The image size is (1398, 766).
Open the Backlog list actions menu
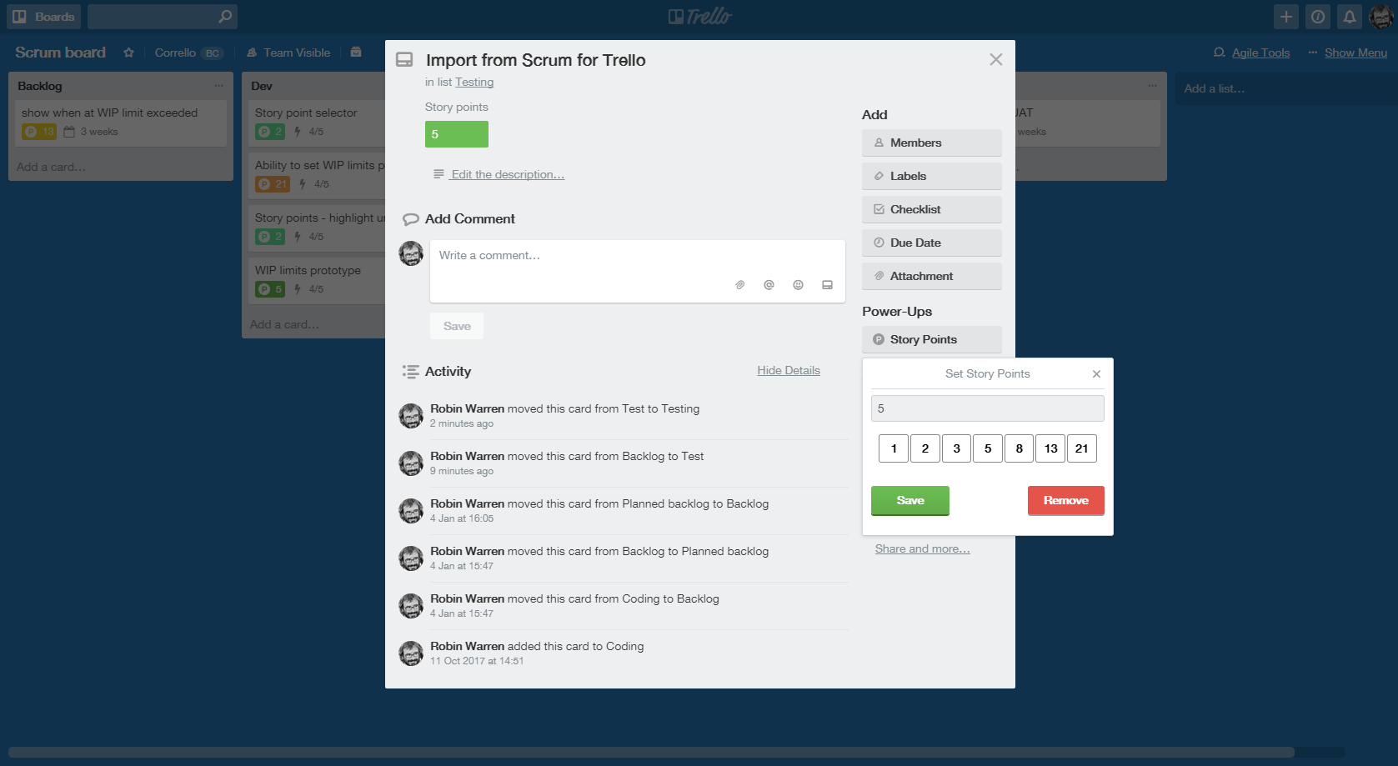pyautogui.click(x=218, y=84)
